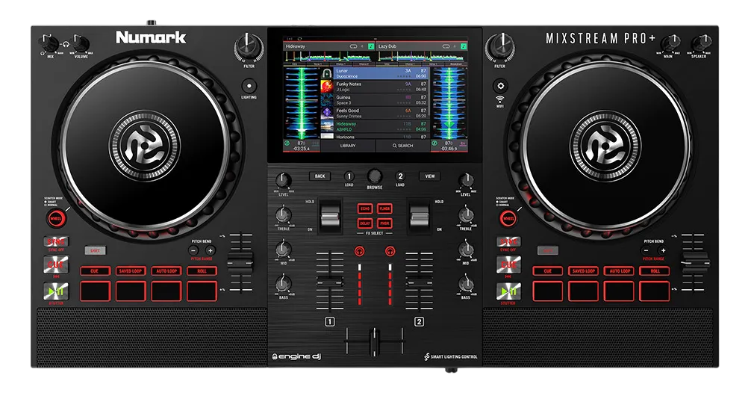Tap the green sync icon beside time -03:46.9
Viewport: 754px width, 393px height.
[x=434, y=143]
